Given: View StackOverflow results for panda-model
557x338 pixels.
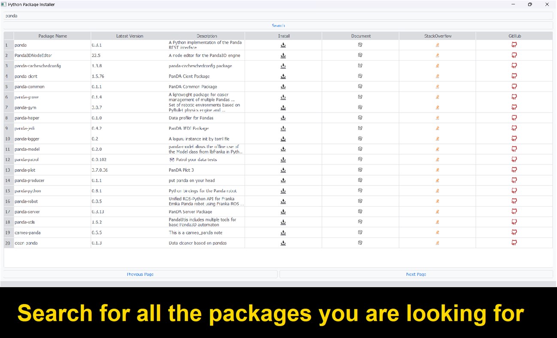Looking at the screenshot, I should click(x=437, y=149).
